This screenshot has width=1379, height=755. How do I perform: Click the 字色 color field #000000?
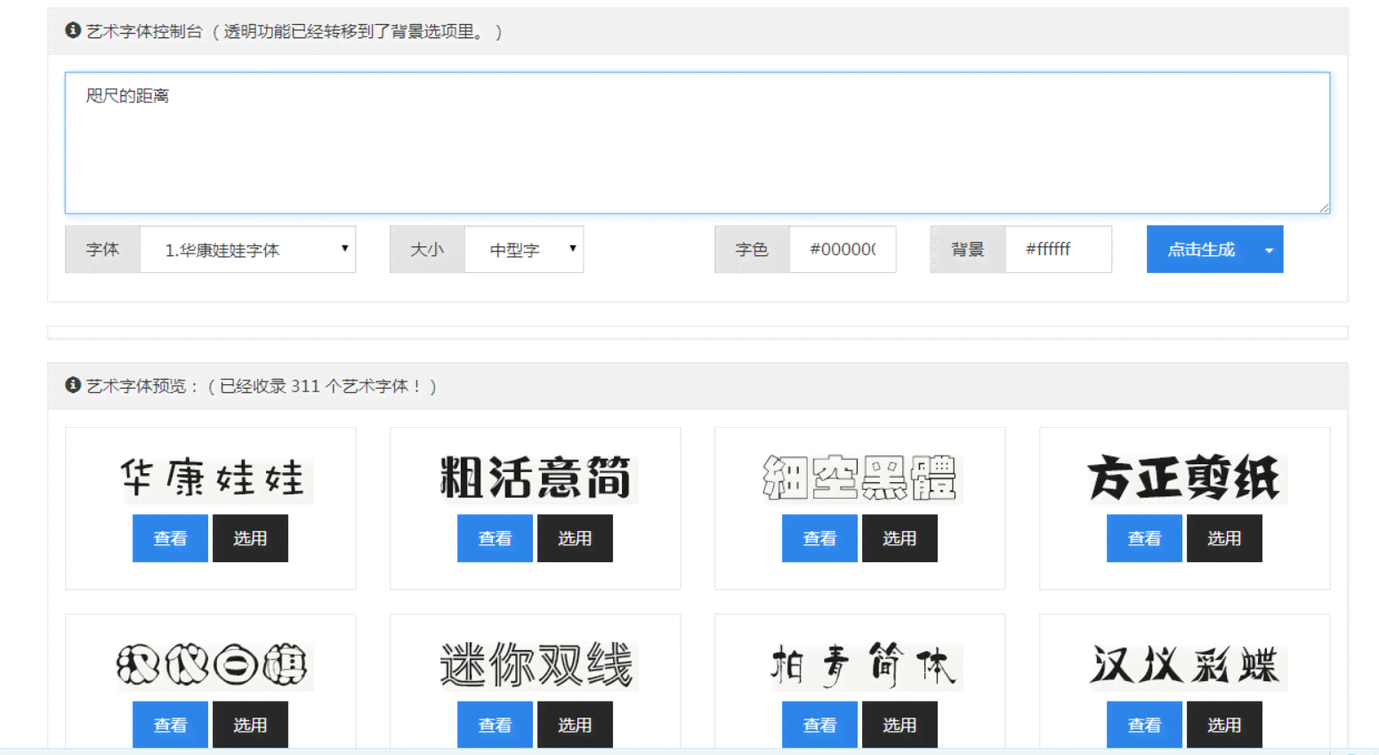point(843,250)
